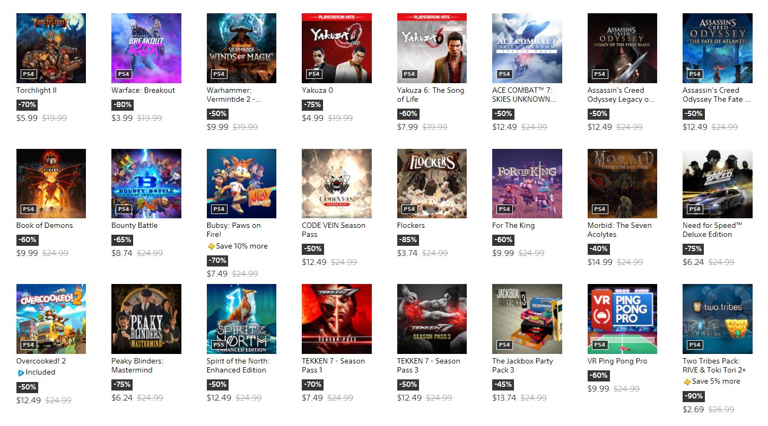Open the CODE VEIN Season Pass cover image
The height and width of the screenshot is (426, 768).
click(x=337, y=183)
